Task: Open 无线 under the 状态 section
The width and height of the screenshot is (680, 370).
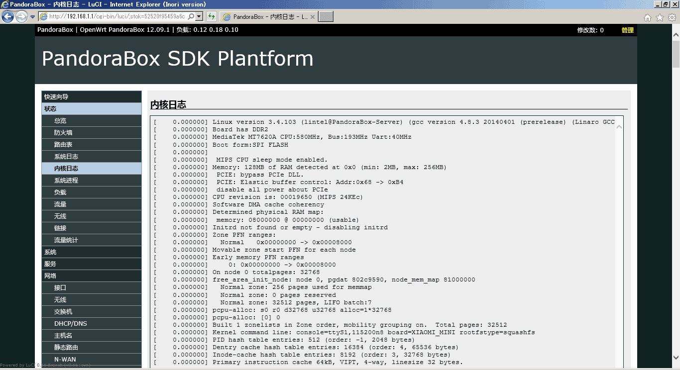Action: click(92, 216)
